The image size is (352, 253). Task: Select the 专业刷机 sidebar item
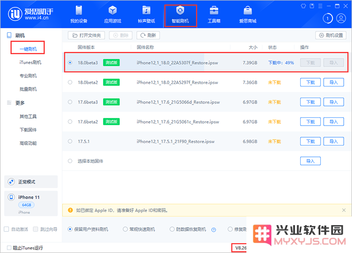(x=28, y=76)
